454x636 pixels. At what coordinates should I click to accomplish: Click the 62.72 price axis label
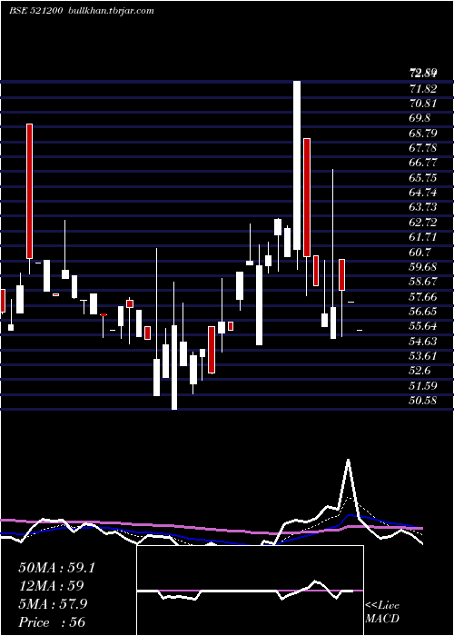[x=423, y=223]
